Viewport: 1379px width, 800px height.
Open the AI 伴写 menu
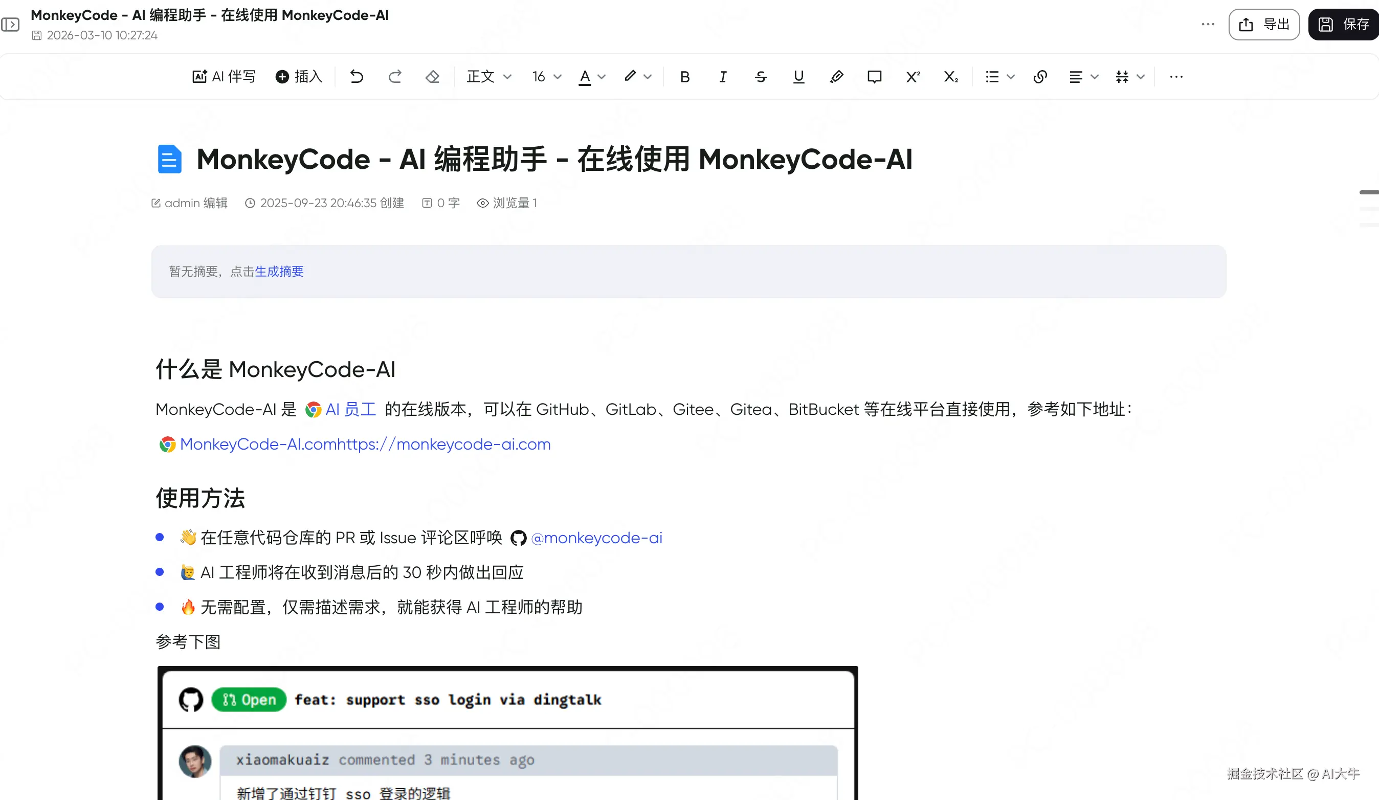point(225,77)
